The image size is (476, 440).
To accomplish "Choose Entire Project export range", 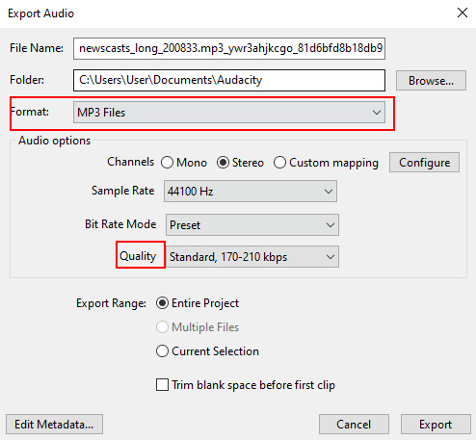I will point(198,303).
